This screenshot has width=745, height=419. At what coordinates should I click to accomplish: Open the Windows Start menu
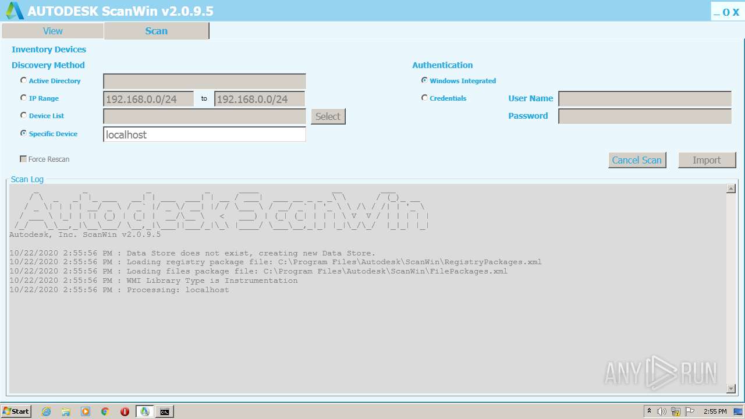click(16, 411)
